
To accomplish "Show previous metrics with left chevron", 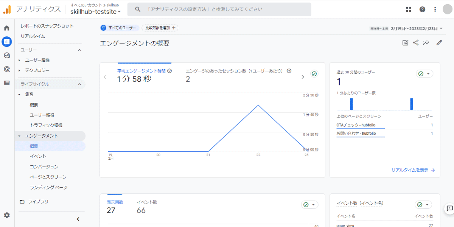I will point(105,77).
